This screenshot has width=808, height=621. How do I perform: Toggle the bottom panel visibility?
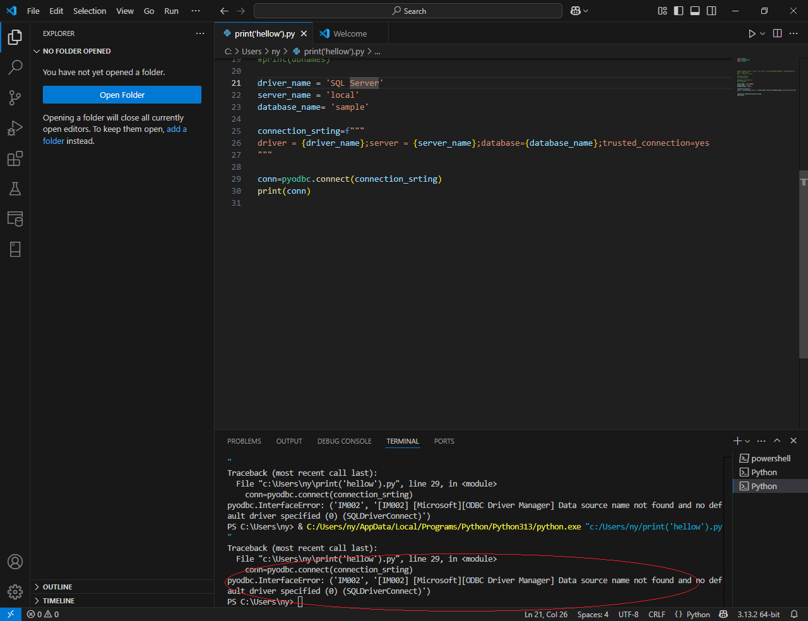point(694,11)
